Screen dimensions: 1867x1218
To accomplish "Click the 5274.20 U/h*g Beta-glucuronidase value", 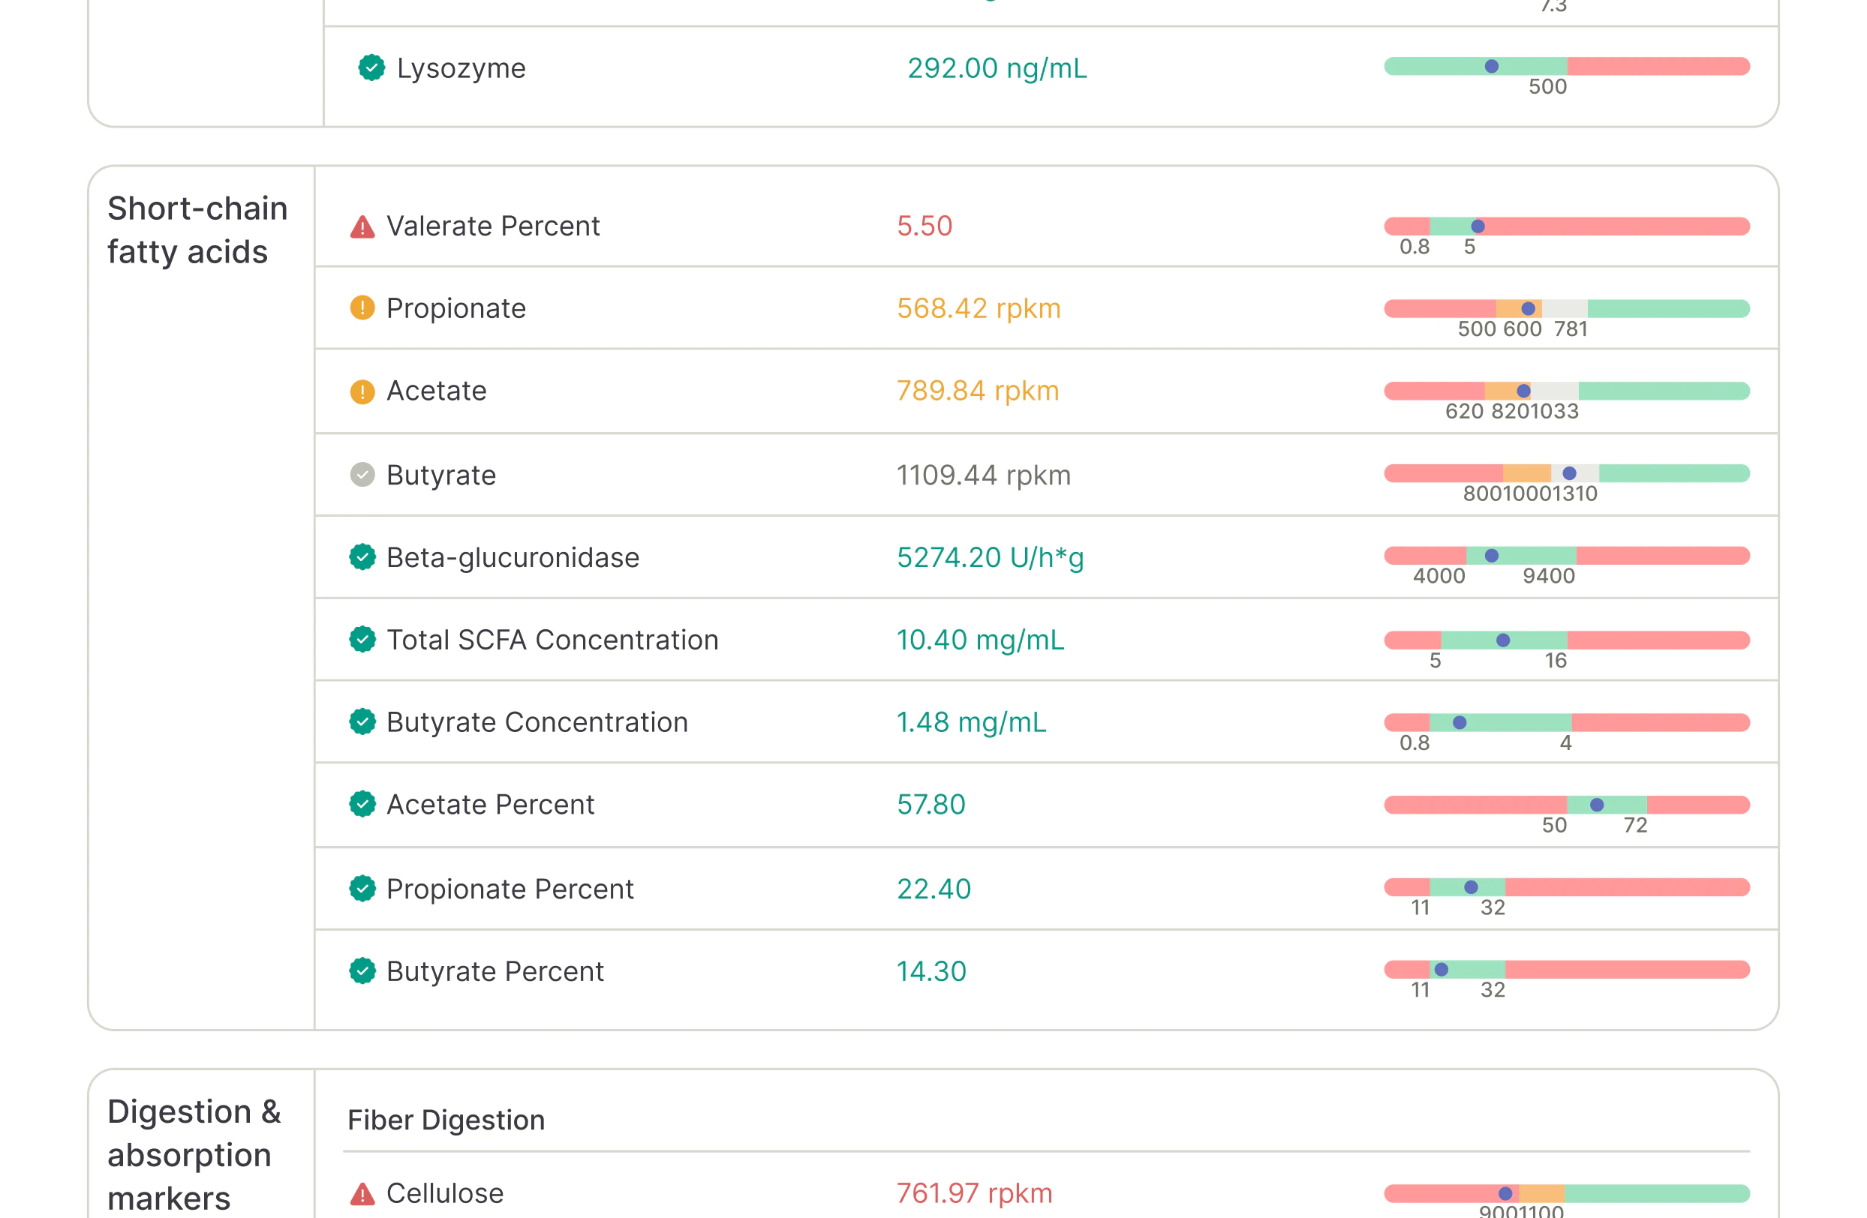I will 990,557.
